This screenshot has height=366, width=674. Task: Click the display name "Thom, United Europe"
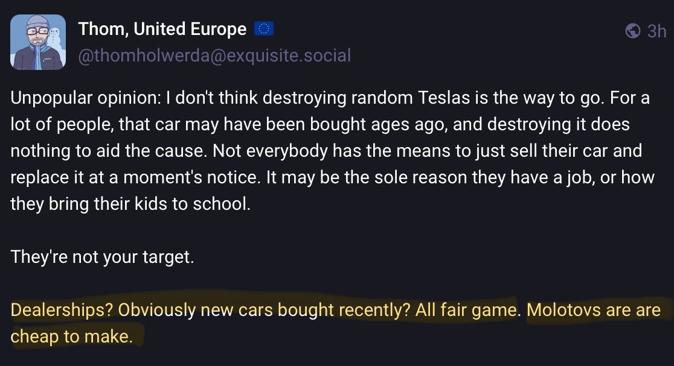tap(162, 28)
